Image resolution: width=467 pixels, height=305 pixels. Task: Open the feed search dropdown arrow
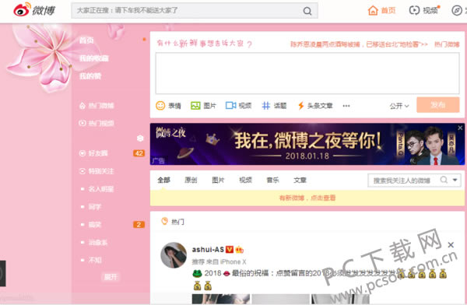tap(455, 180)
